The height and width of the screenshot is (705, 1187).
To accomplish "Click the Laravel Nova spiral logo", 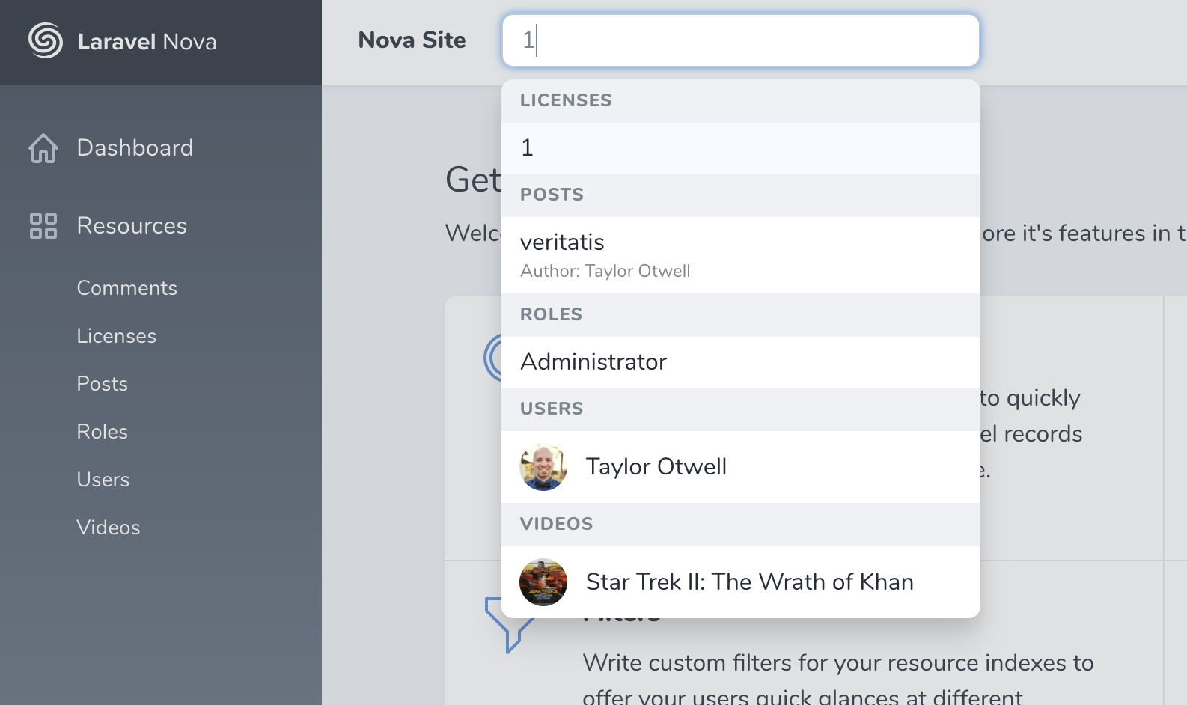I will [46, 40].
